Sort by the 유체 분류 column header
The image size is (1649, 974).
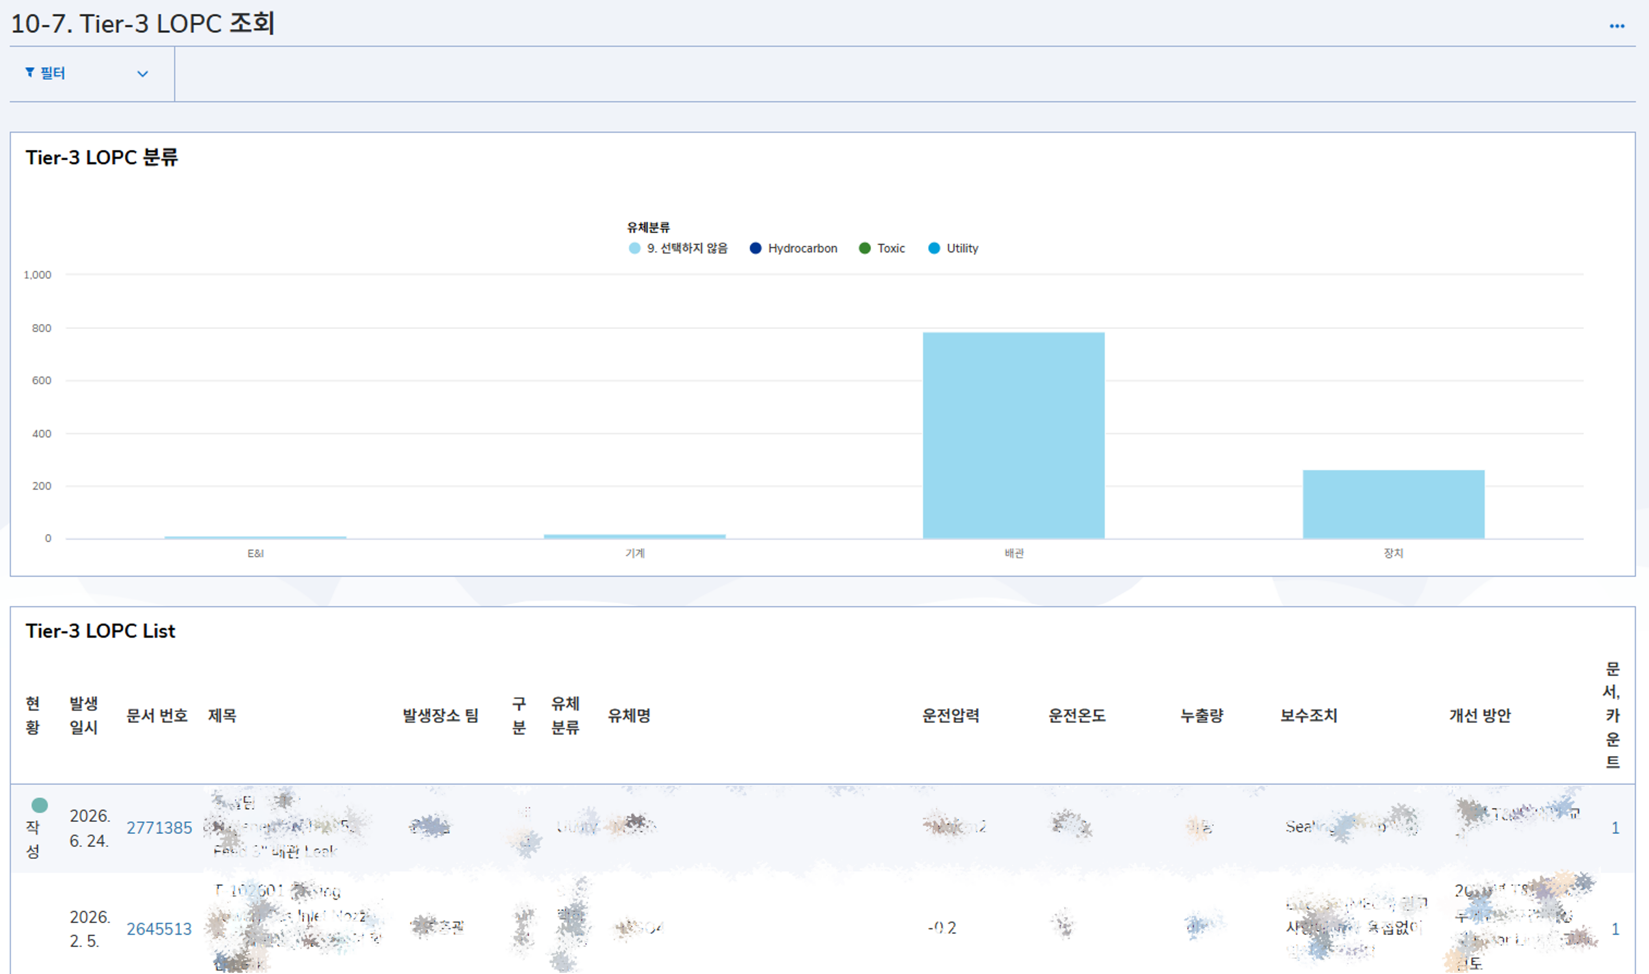pos(565,715)
